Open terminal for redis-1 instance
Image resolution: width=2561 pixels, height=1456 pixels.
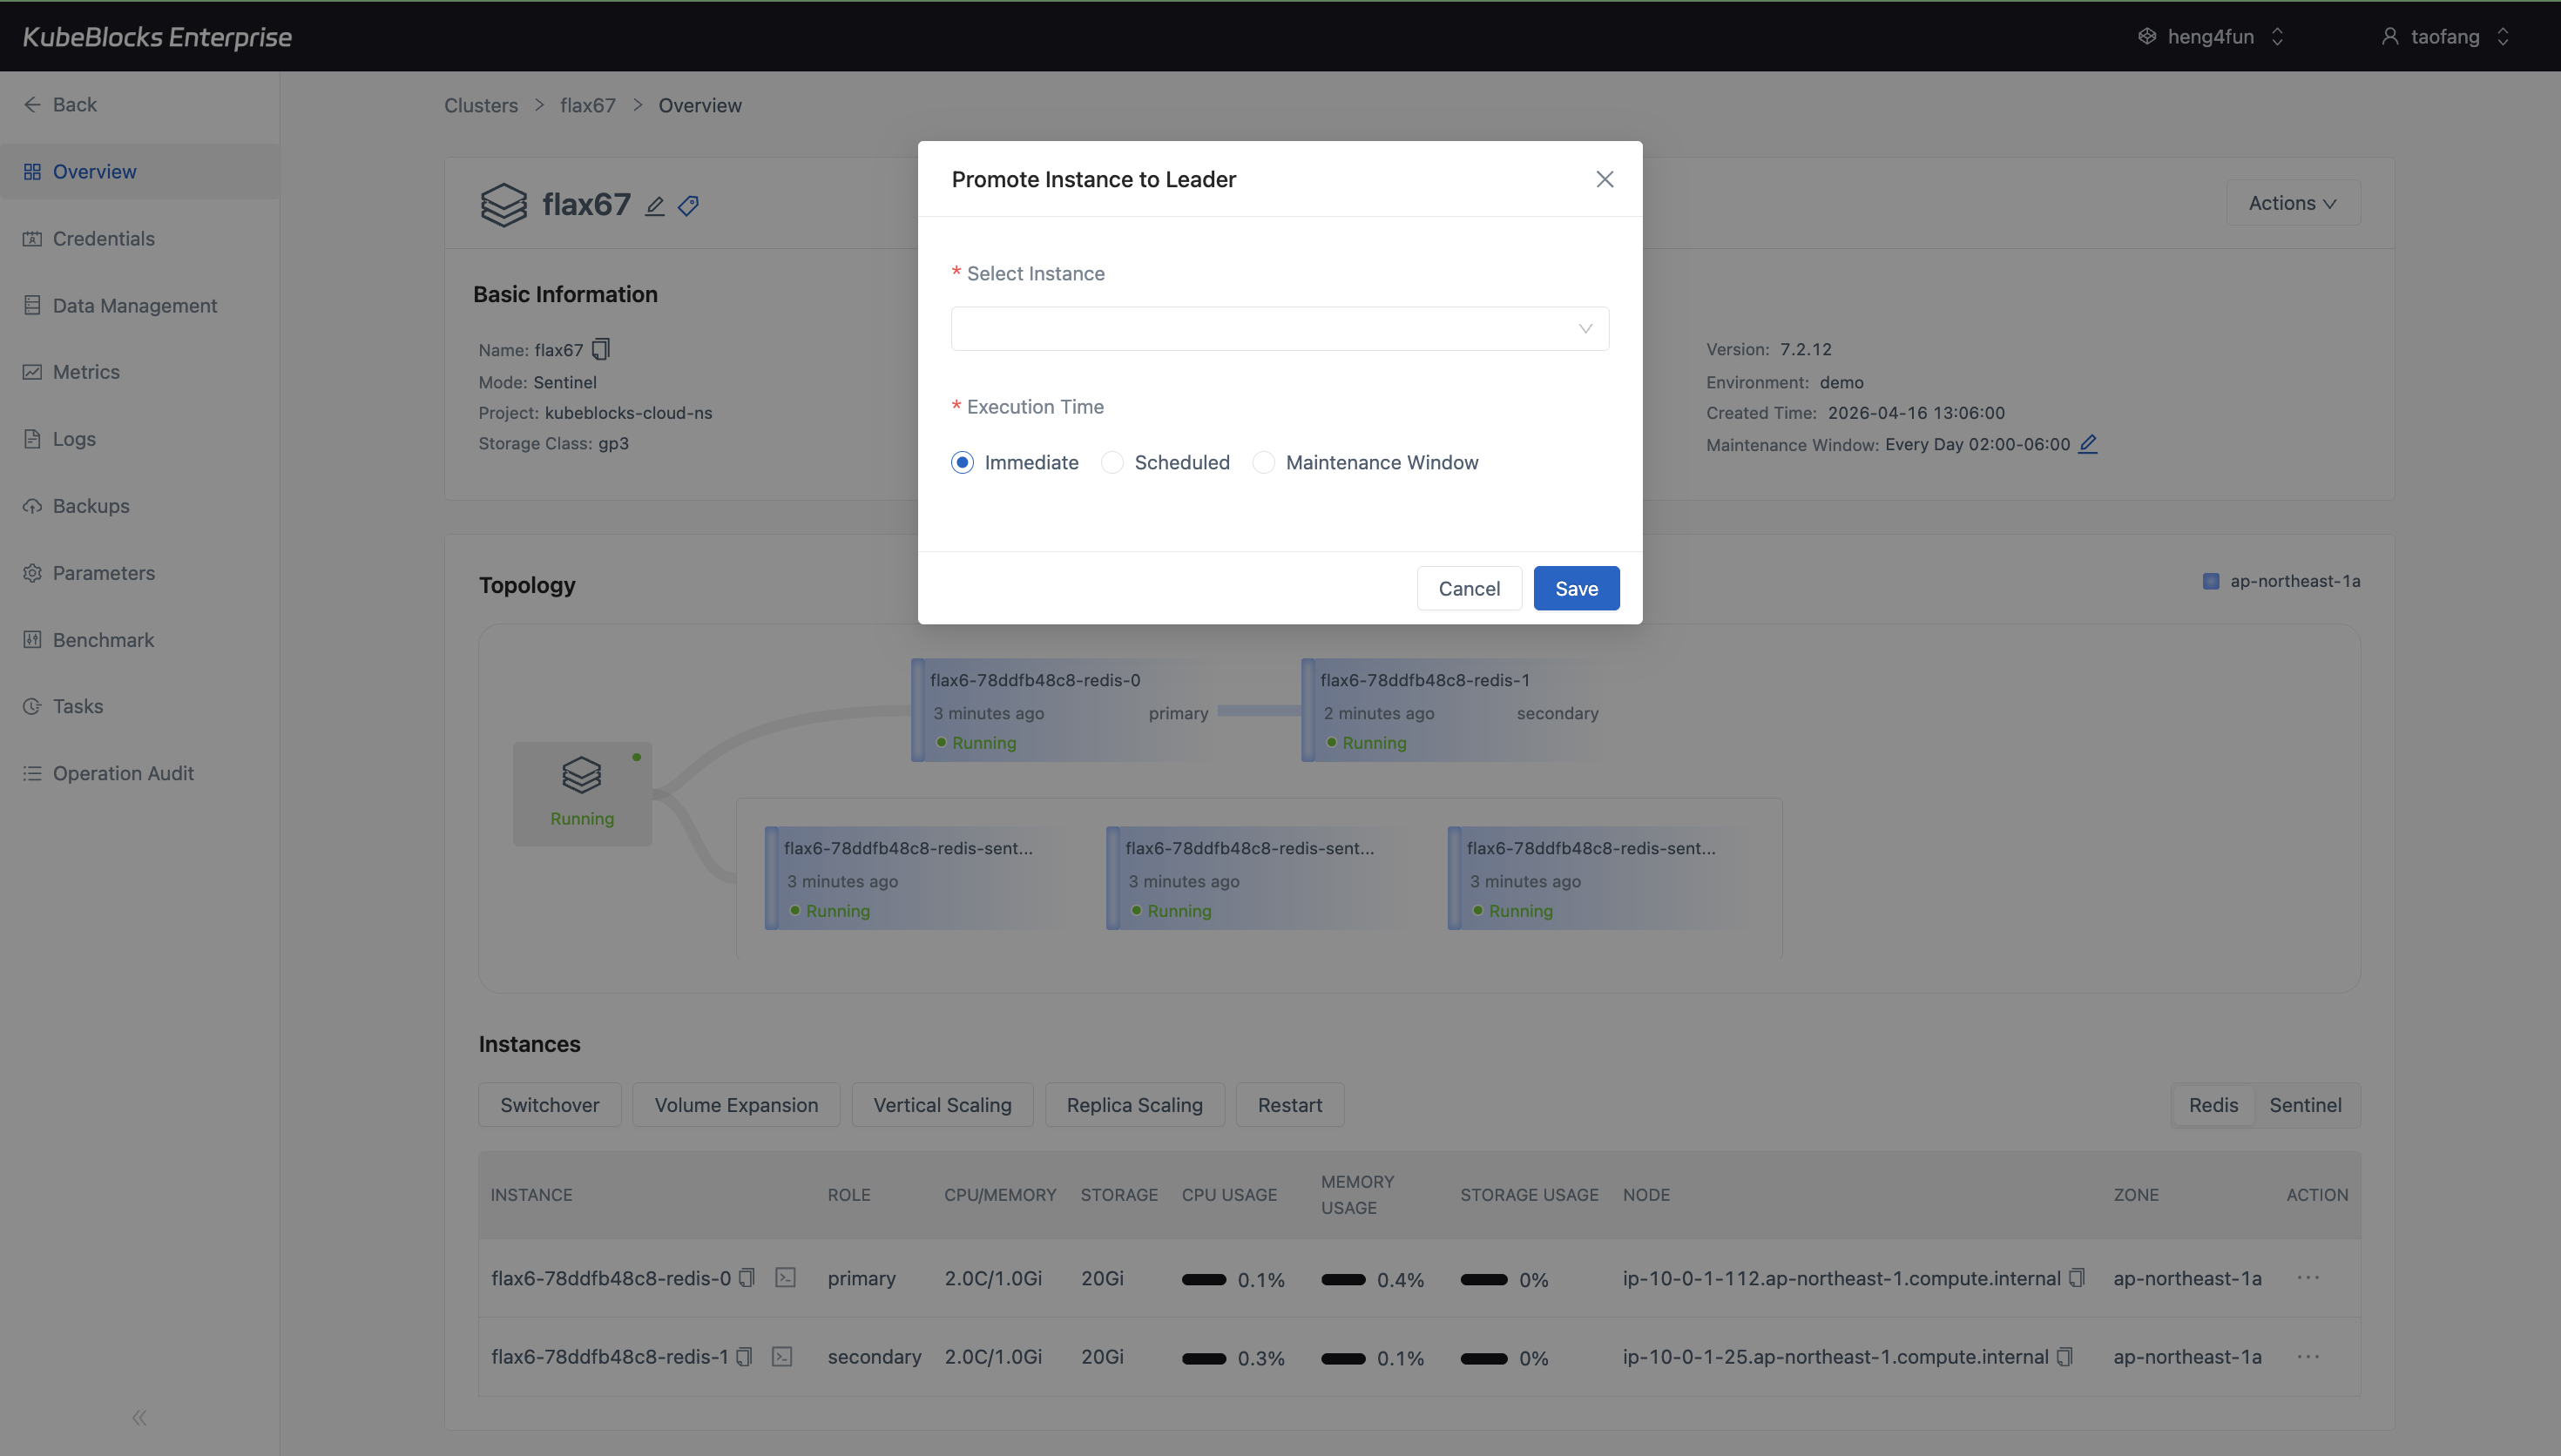[782, 1356]
